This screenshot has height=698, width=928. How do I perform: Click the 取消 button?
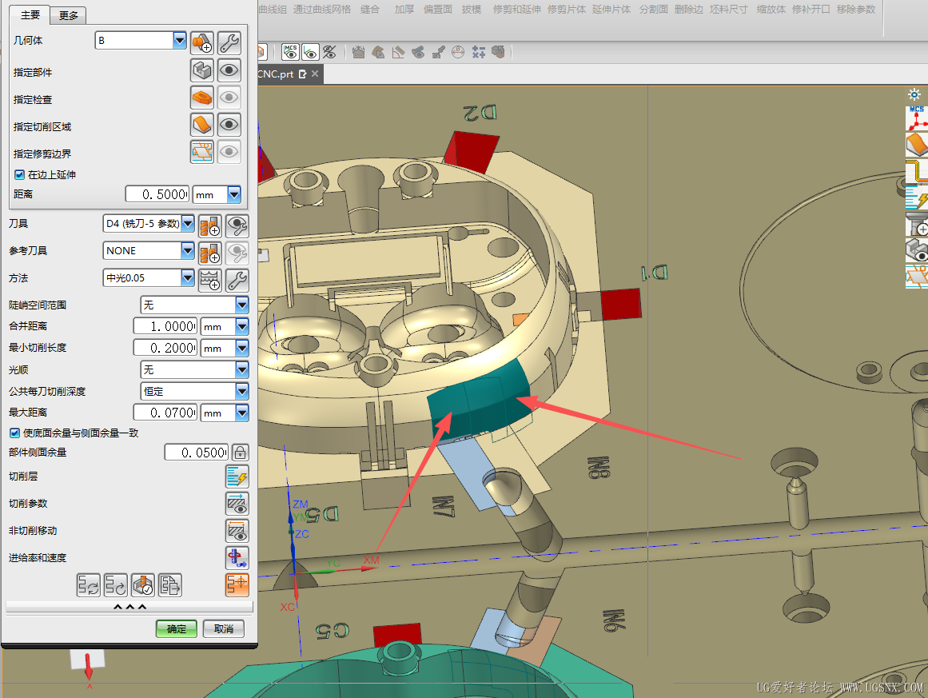223,628
